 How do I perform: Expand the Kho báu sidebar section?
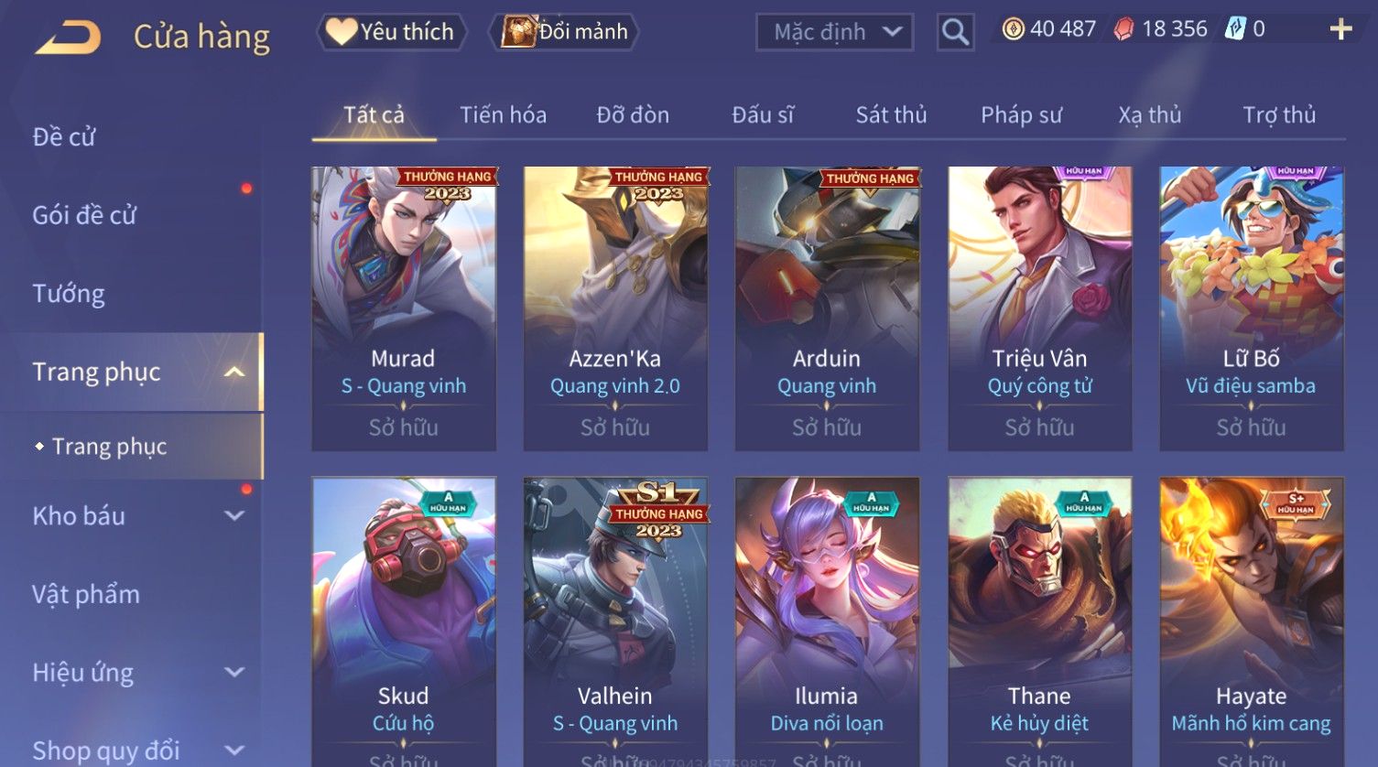point(234,516)
